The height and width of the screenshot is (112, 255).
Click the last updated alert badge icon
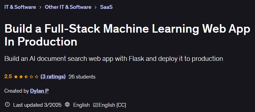pyautogui.click(x=7, y=105)
